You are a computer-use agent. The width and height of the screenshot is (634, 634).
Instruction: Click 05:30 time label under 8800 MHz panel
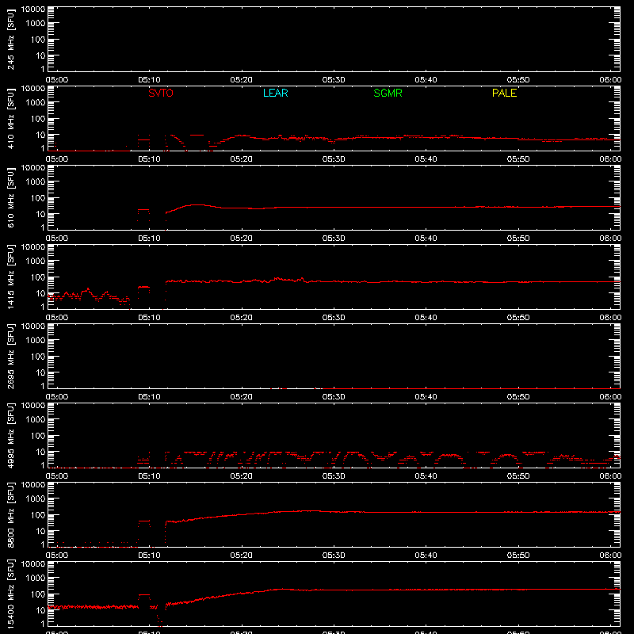click(334, 556)
